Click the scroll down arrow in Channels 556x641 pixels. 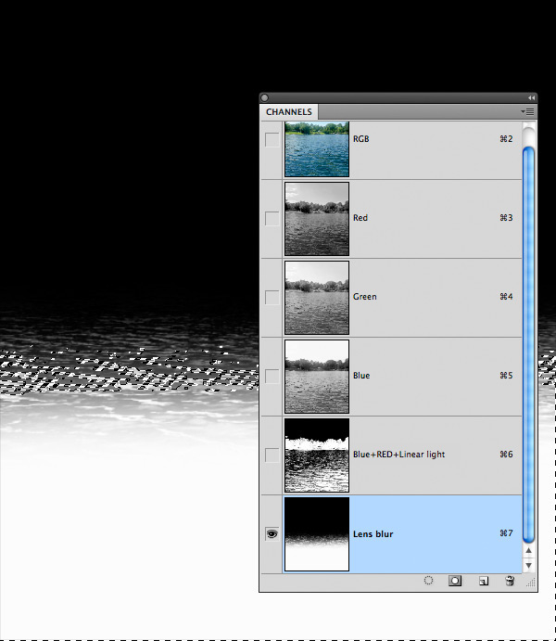coord(528,566)
